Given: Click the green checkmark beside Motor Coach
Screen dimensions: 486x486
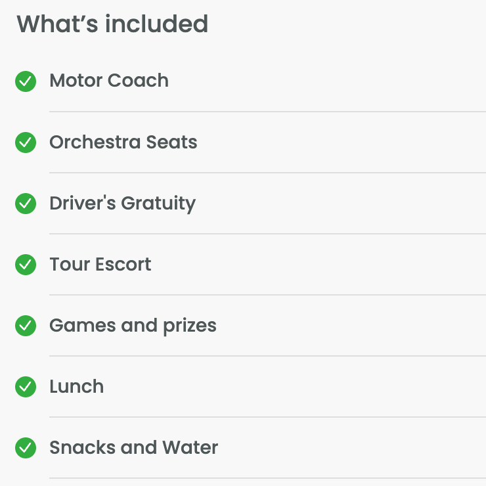Looking at the screenshot, I should 26,81.
